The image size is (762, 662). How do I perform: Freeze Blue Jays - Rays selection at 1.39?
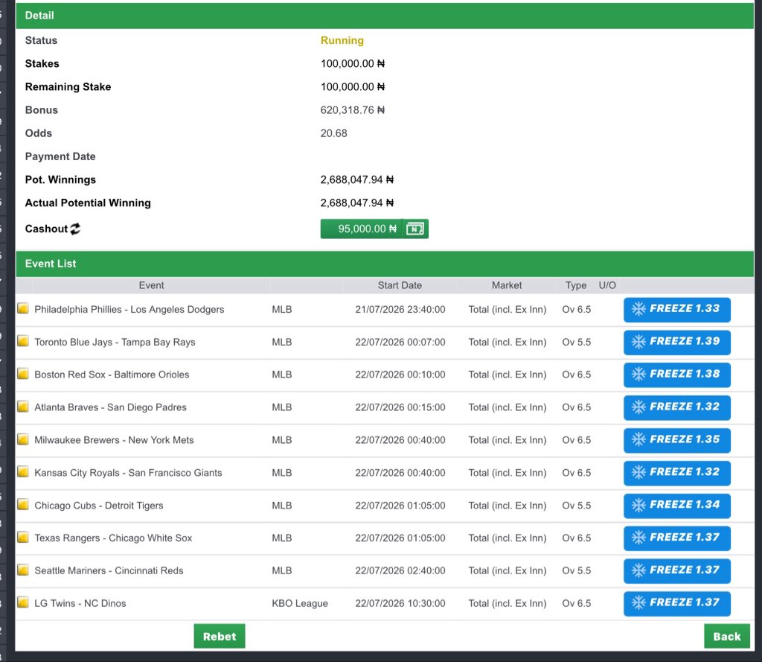(x=677, y=342)
